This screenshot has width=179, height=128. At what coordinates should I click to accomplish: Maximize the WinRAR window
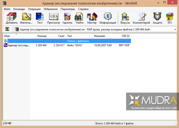pos(164,2)
